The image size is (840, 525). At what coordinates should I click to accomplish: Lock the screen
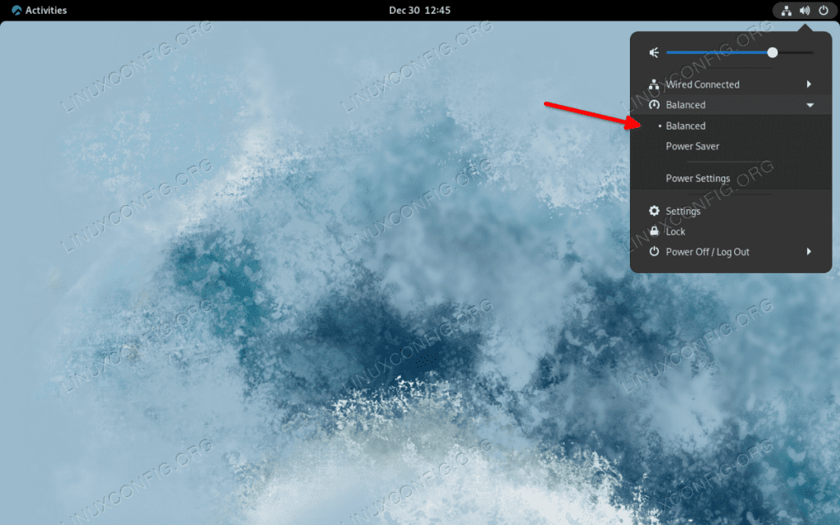point(731,231)
